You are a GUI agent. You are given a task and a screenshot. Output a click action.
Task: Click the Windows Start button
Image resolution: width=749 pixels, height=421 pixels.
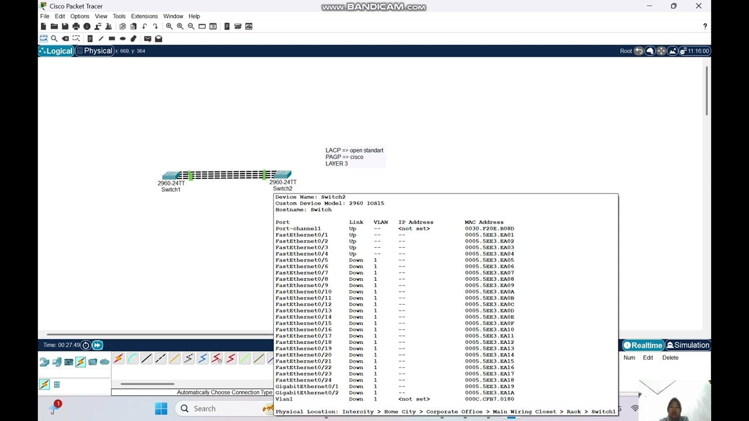[x=161, y=408]
